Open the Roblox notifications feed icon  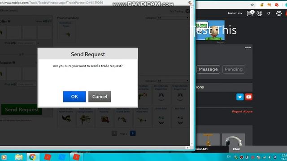coord(250,13)
